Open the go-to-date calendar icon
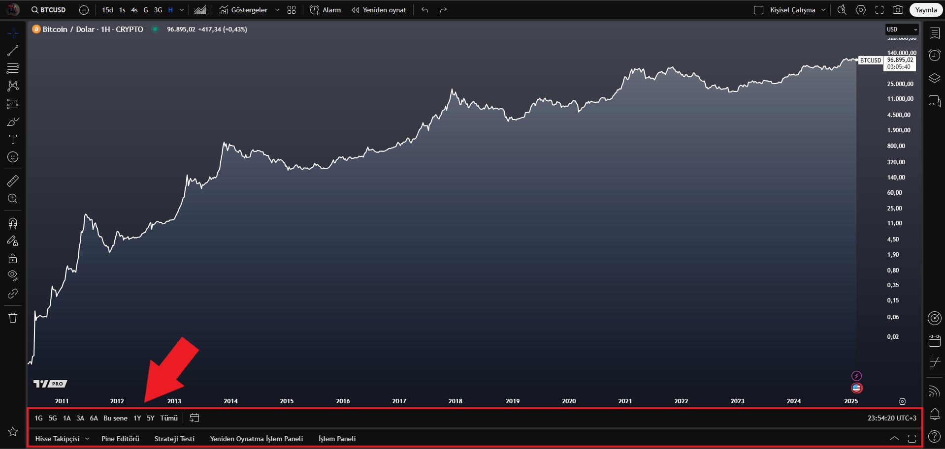The height and width of the screenshot is (449, 945). point(195,418)
